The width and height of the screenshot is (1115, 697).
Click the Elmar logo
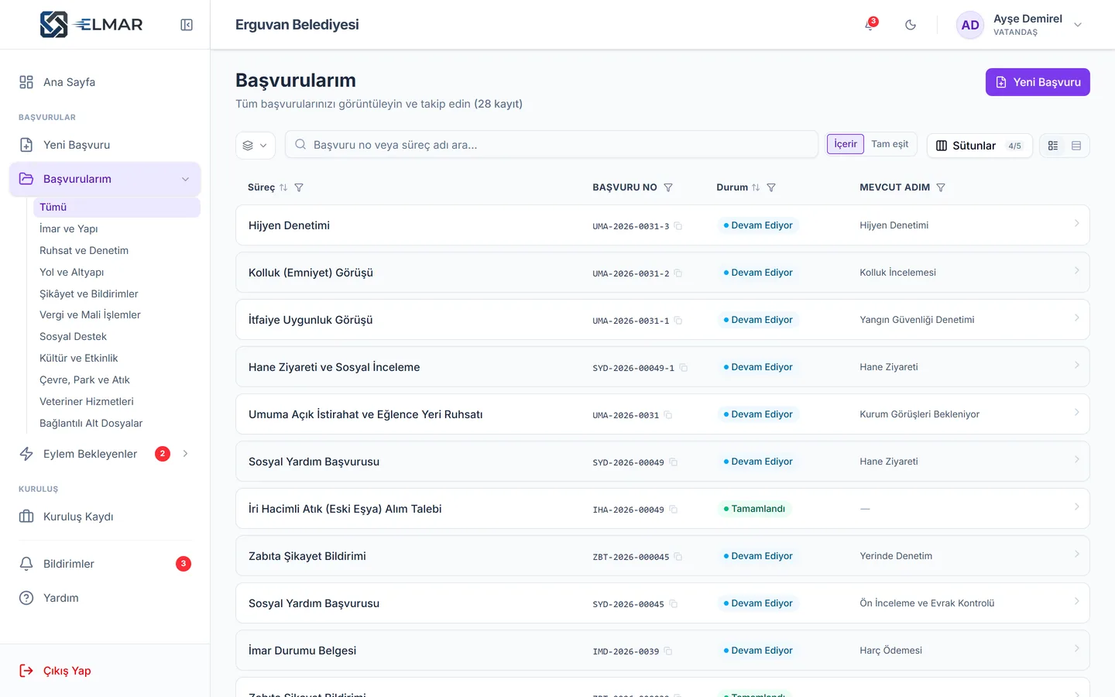91,25
